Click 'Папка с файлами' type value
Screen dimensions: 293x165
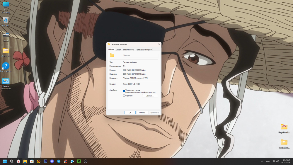130,62
